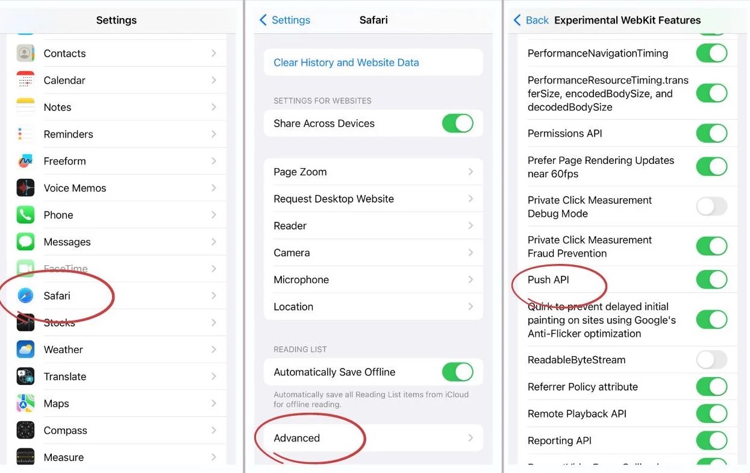Screen dimensions: 750x473
Task: Click the Reading List section header
Action: tap(301, 349)
